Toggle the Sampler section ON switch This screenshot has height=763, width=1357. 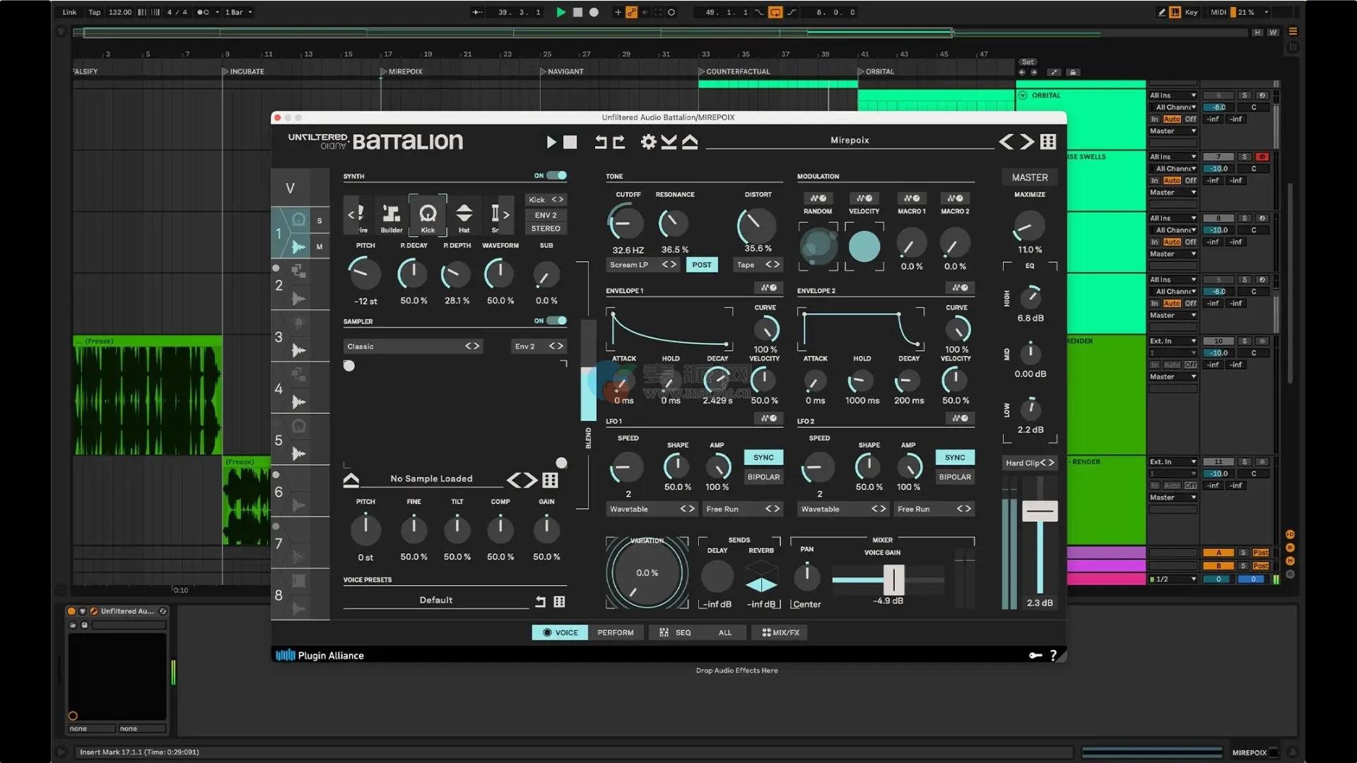pyautogui.click(x=556, y=321)
